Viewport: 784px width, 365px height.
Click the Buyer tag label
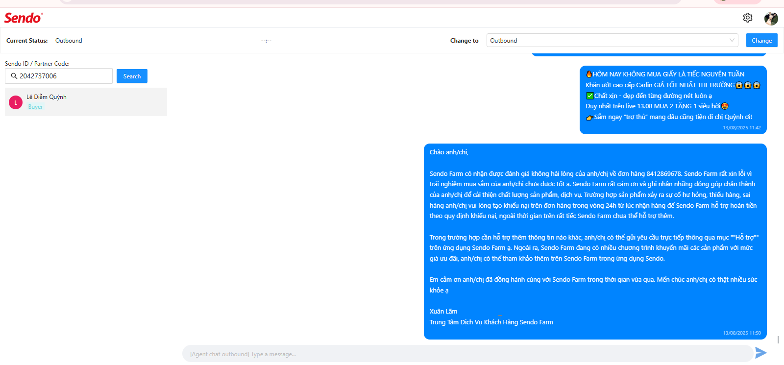click(x=35, y=107)
